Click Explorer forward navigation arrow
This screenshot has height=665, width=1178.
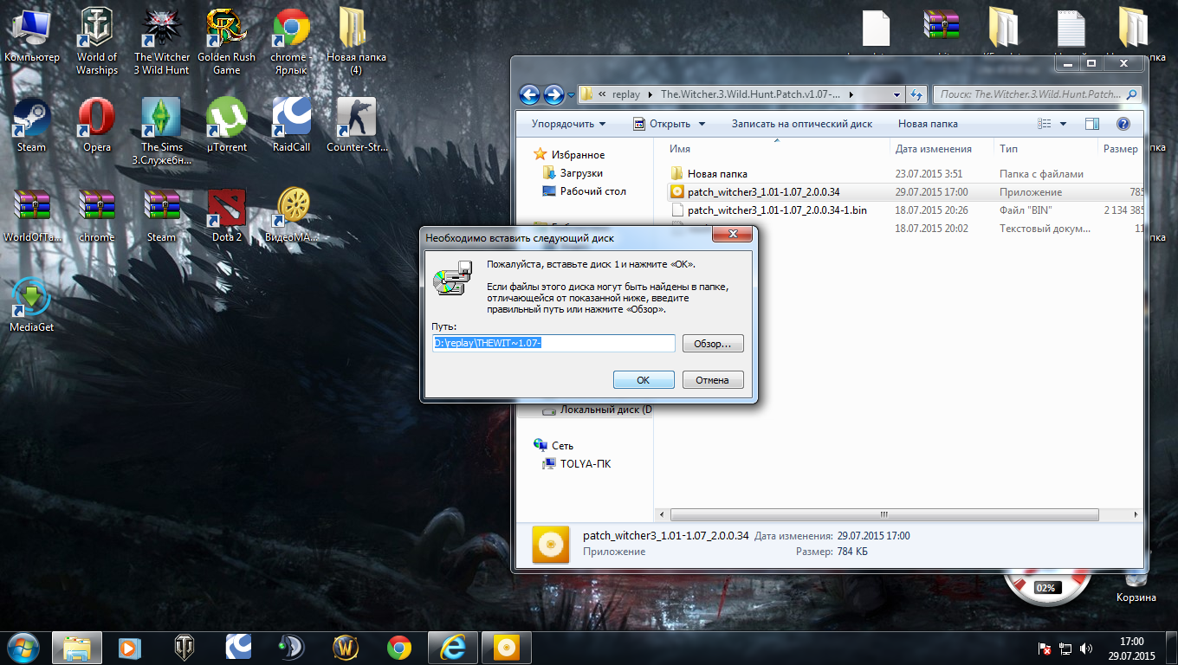click(x=553, y=94)
